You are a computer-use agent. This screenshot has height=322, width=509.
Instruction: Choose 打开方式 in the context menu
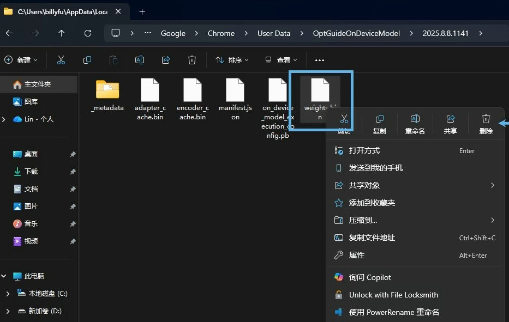[415, 150]
